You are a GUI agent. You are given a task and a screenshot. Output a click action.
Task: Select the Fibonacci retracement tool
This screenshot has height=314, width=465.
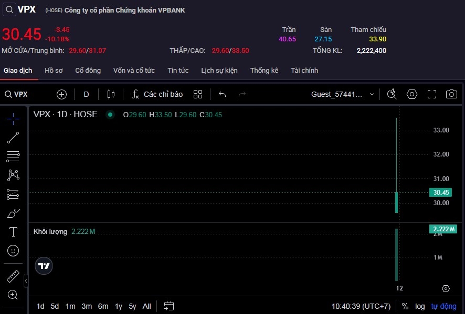tap(13, 156)
